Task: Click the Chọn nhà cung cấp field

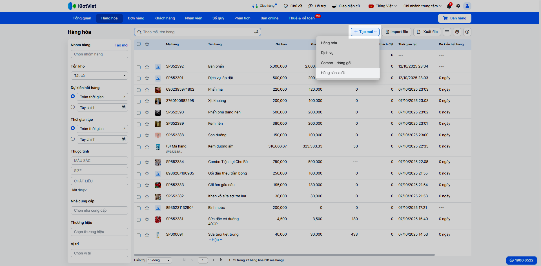Action: [x=99, y=210]
